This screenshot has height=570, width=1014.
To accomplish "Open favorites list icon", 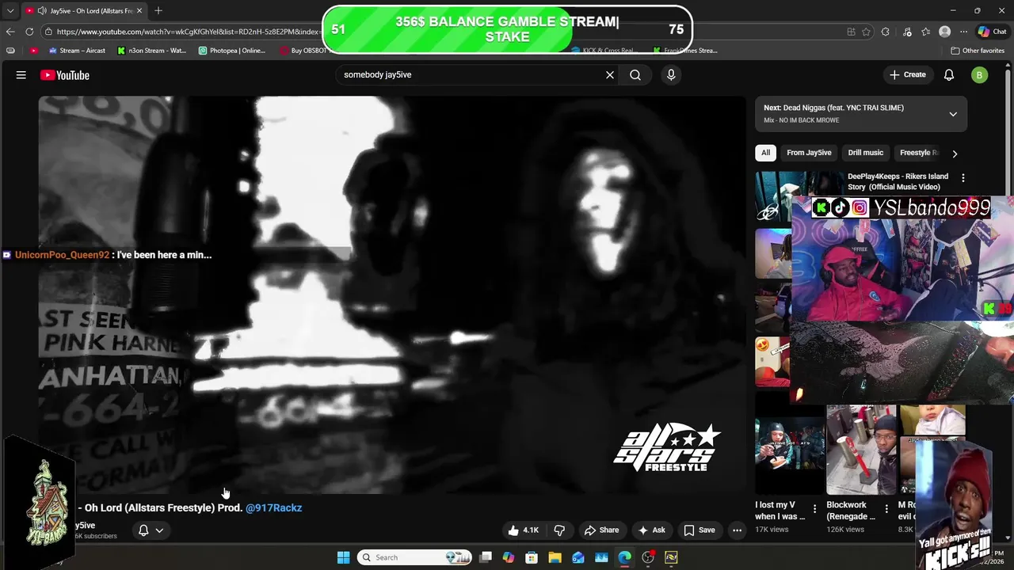I will coord(925,32).
